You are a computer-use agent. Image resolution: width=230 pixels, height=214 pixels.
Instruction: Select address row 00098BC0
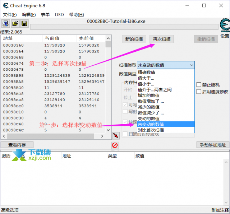[x=53, y=88]
